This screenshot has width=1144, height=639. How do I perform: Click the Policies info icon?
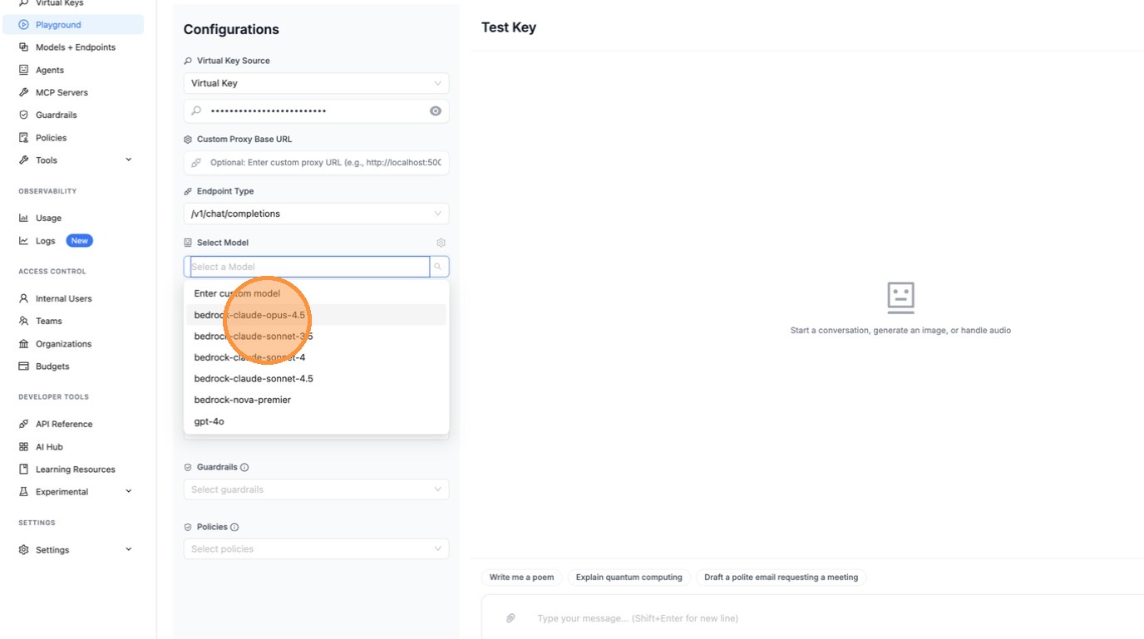click(x=234, y=527)
